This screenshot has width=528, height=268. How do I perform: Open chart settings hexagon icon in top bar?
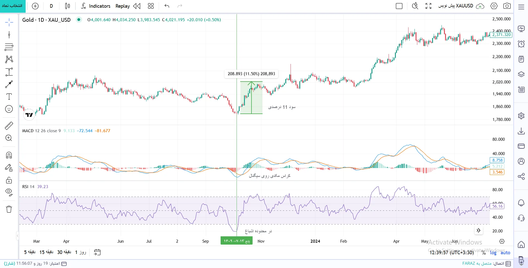point(494,6)
